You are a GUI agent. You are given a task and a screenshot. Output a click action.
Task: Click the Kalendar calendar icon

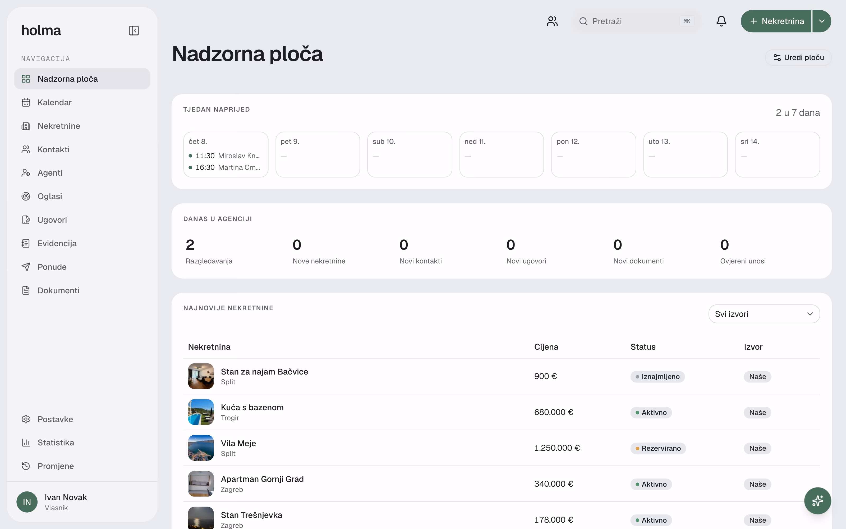click(x=26, y=102)
